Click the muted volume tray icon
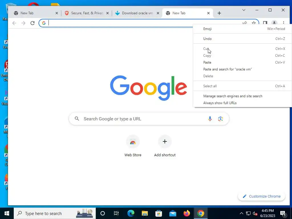The image size is (292, 219). [255, 213]
